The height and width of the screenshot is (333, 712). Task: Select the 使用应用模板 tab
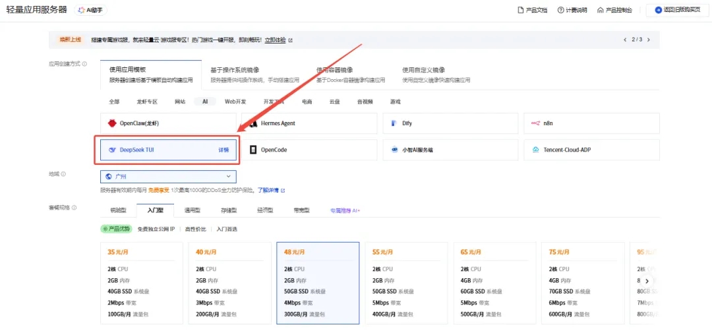[151, 75]
